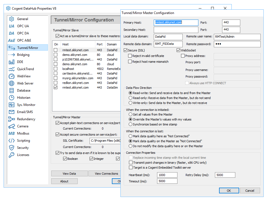
Task: Switch to the Modbus section
Action: [23, 133]
